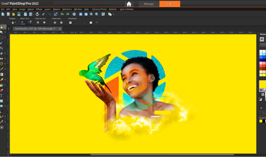
Task: Open the Presets dropdown
Action: [13, 22]
